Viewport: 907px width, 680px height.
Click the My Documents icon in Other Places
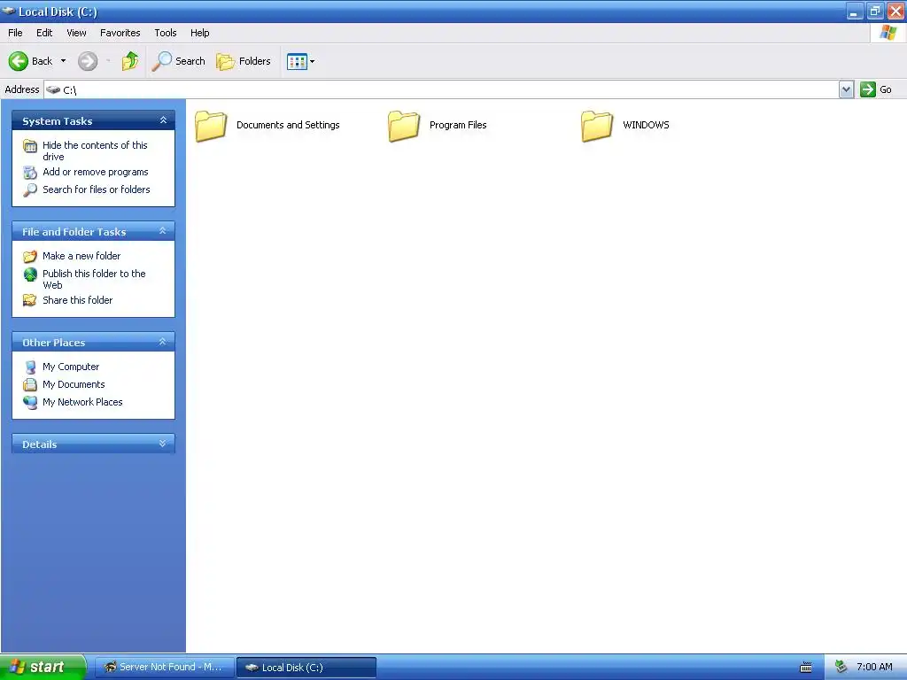30,384
